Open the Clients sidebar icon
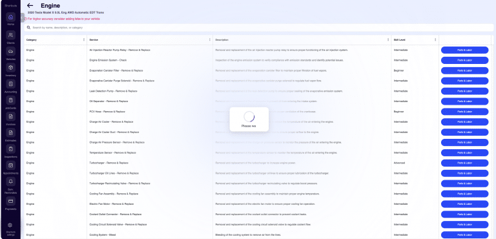 [10, 35]
